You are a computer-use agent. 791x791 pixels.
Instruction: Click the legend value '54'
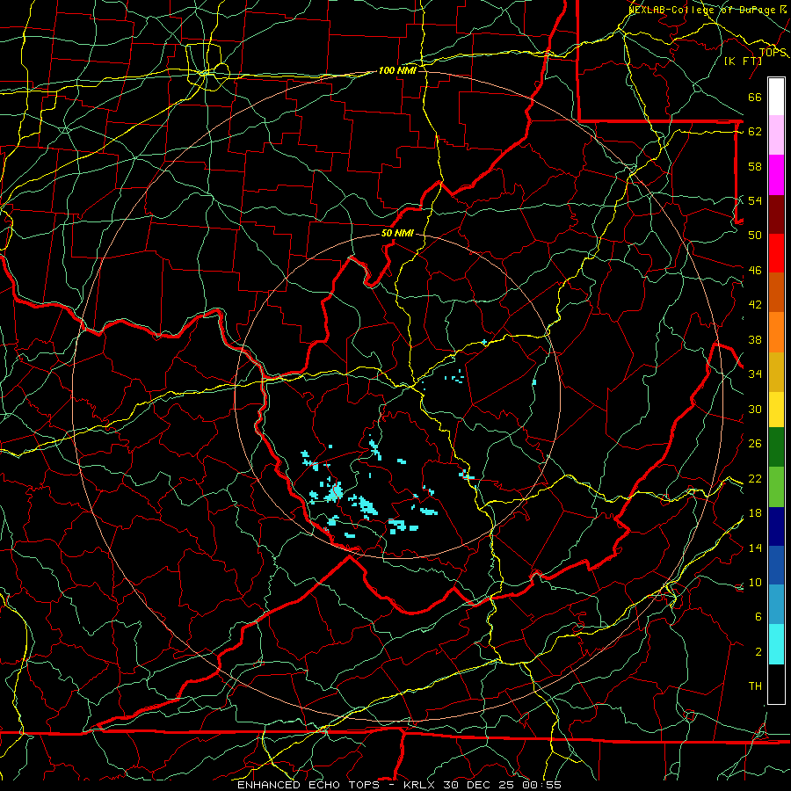click(755, 200)
